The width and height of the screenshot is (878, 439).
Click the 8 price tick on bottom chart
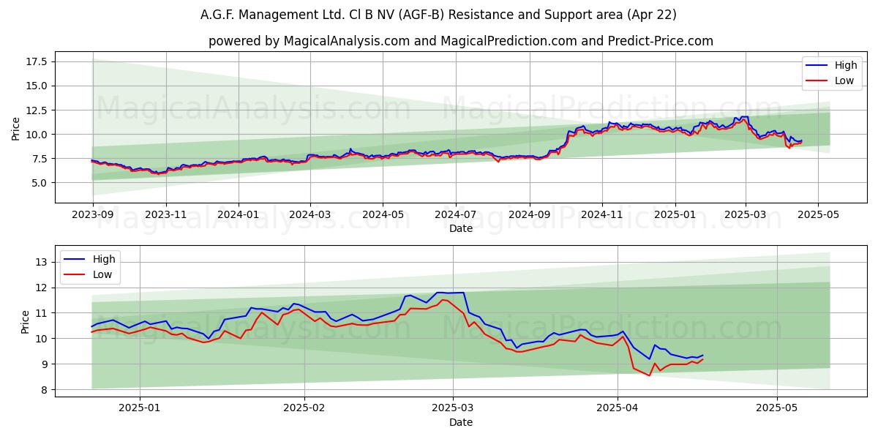pyautogui.click(x=45, y=390)
